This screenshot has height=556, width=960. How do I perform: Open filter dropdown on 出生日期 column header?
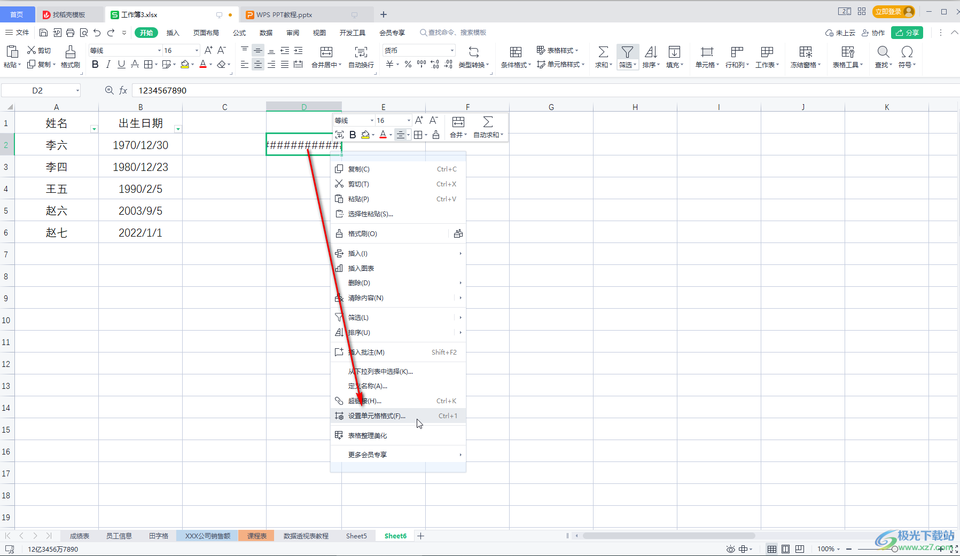pyautogui.click(x=178, y=129)
